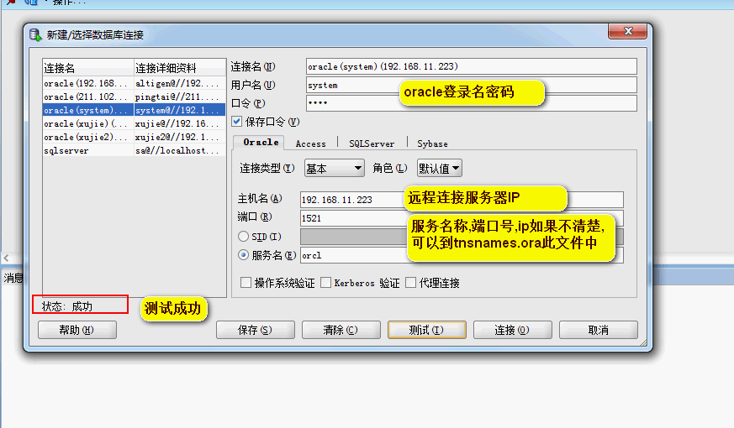This screenshot has width=734, height=428.
Task: Enable 代理连接 checkbox
Action: point(410,282)
